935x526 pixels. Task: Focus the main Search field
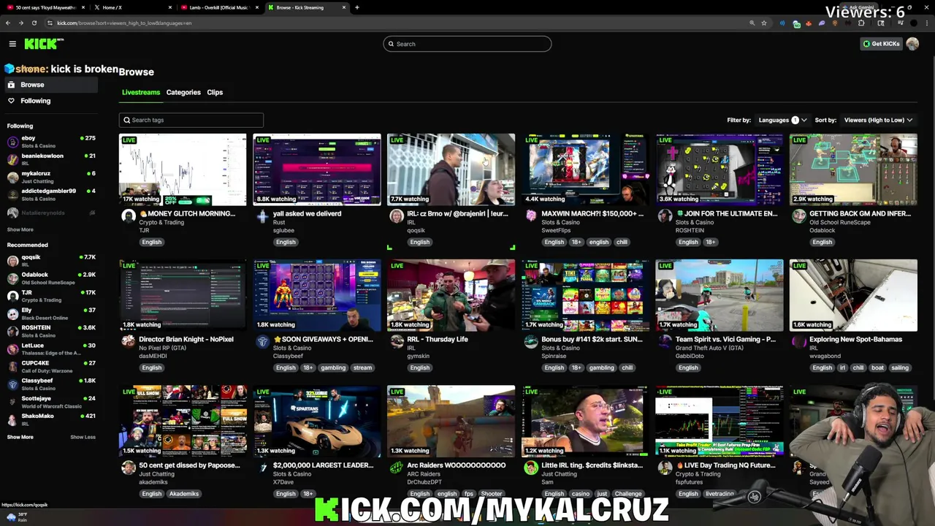467,44
